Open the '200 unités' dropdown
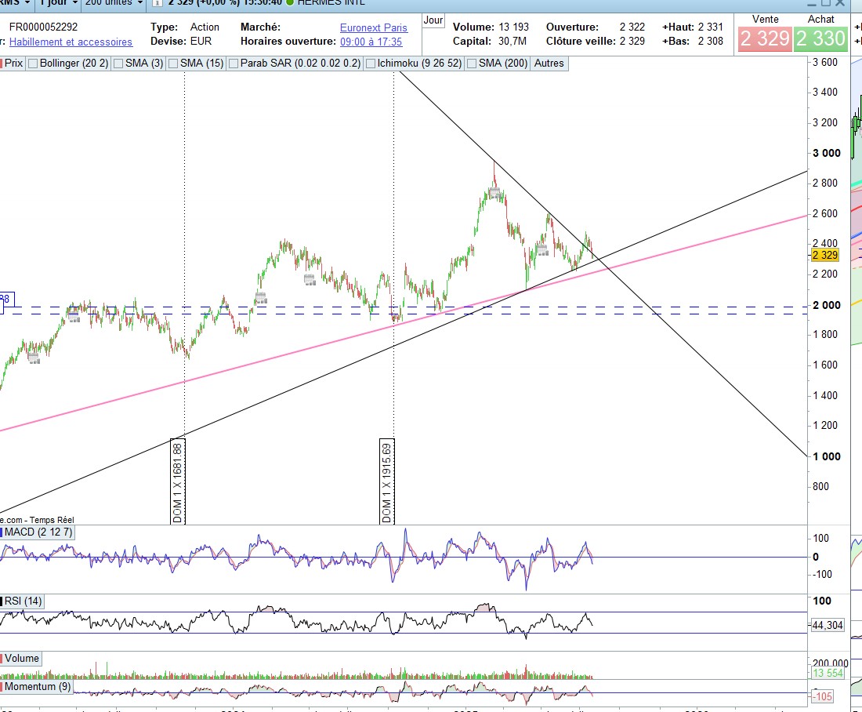 114,3
